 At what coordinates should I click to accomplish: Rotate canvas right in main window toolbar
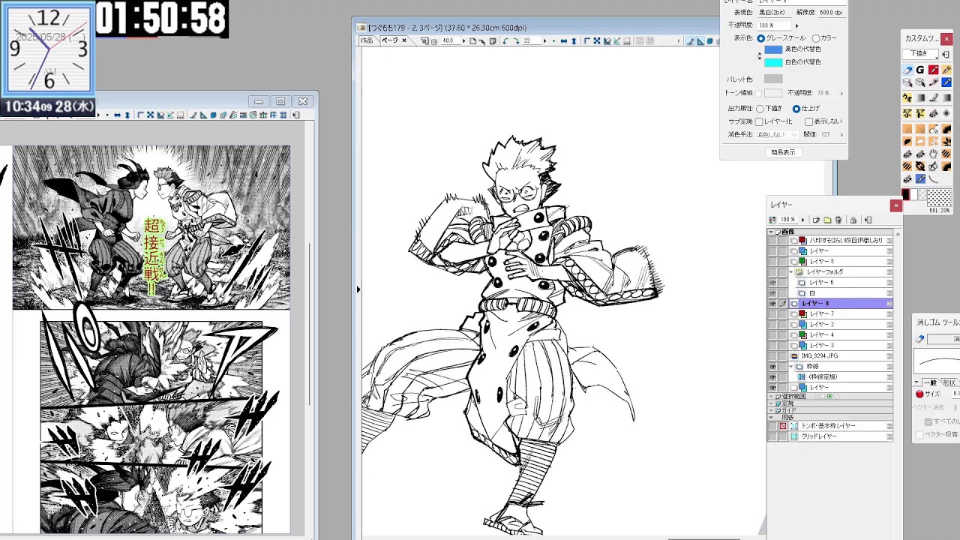(x=515, y=41)
